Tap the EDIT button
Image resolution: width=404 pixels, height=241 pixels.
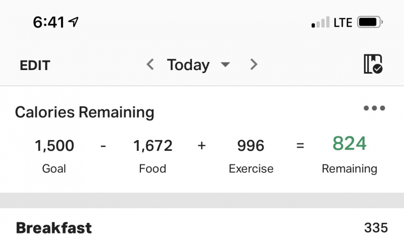coord(35,66)
